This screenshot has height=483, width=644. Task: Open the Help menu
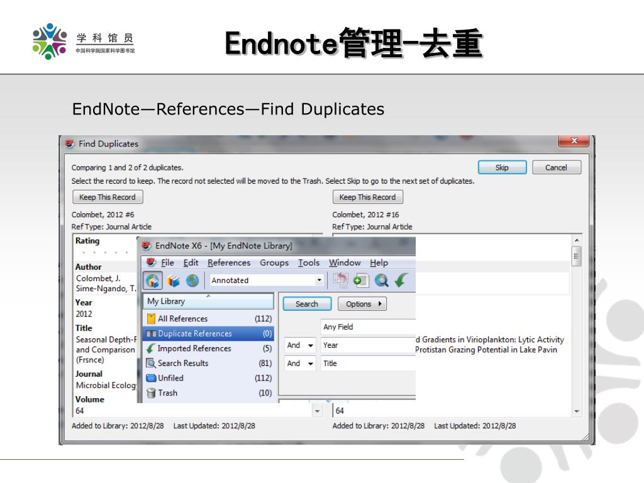tap(379, 262)
